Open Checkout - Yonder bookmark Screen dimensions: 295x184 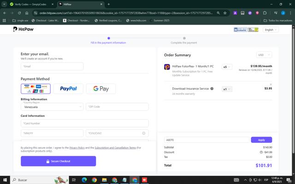77,20
